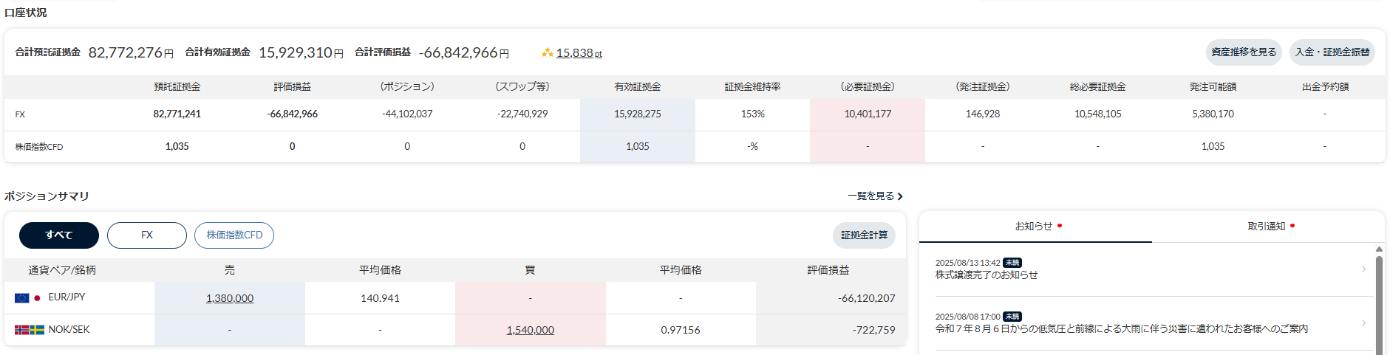Open the 株式譲渡完了のお知らせ notice chevron
The image size is (1390, 355).
1363,269
